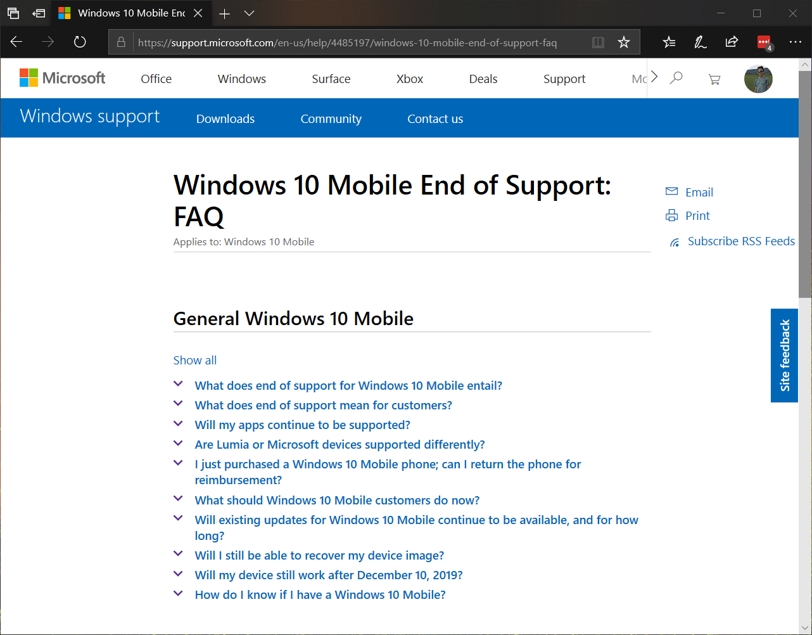Image resolution: width=812 pixels, height=635 pixels.
Task: Expand 'Will my apps continue' chevron
Action: 179,423
